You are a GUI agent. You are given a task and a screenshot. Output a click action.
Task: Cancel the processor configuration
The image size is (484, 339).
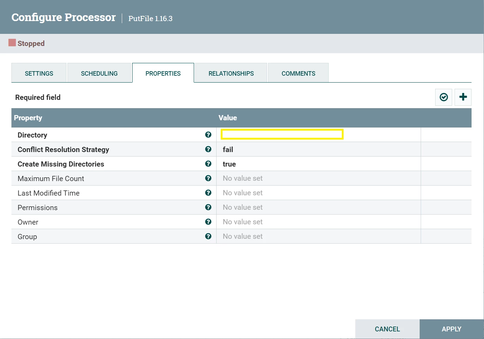click(x=387, y=329)
